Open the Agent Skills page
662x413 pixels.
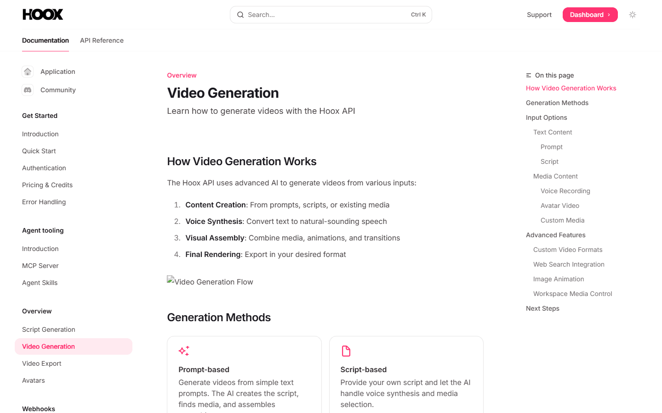[x=40, y=283]
